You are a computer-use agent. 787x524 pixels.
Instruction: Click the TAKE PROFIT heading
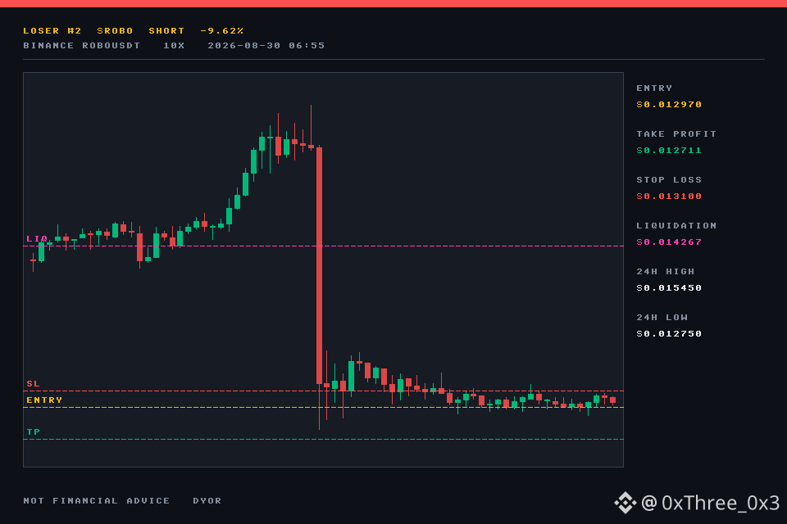tap(676, 134)
